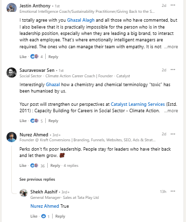Open three-dot menu on Shekh Aashif's reply

click(x=173, y=191)
